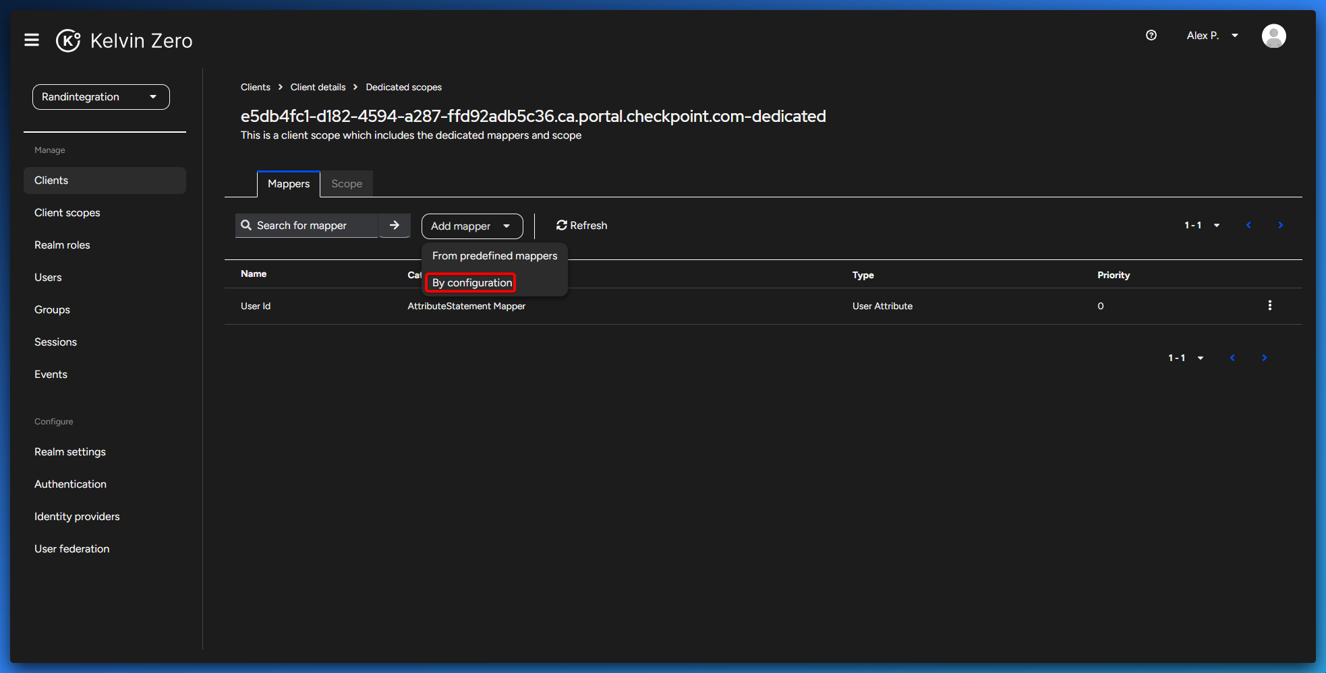Go to previous page in bottom pagination

click(1232, 358)
